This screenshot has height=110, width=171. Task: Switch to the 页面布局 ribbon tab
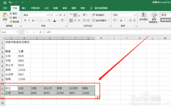[35, 8]
